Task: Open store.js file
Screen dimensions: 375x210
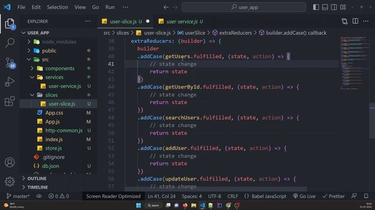Action: pyautogui.click(x=59, y=148)
